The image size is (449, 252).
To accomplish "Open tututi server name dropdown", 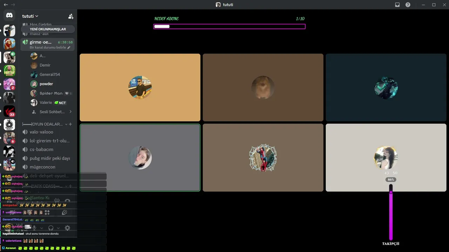I will click(30, 16).
